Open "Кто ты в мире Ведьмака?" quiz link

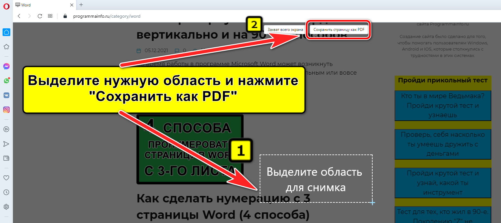pyautogui.click(x=443, y=106)
